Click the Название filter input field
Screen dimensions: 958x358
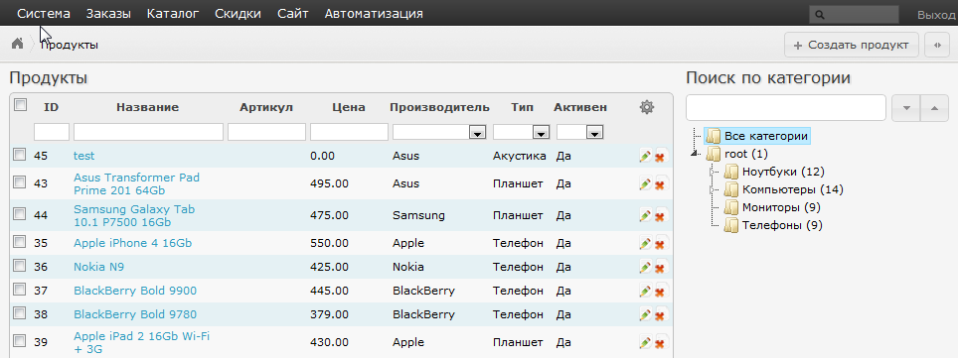pyautogui.click(x=148, y=132)
